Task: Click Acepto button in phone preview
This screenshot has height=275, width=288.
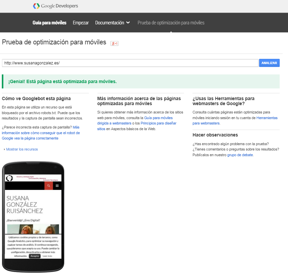Action: 35,256
